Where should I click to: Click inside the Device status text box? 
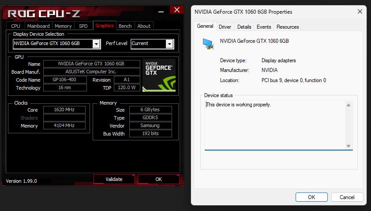click(x=274, y=125)
